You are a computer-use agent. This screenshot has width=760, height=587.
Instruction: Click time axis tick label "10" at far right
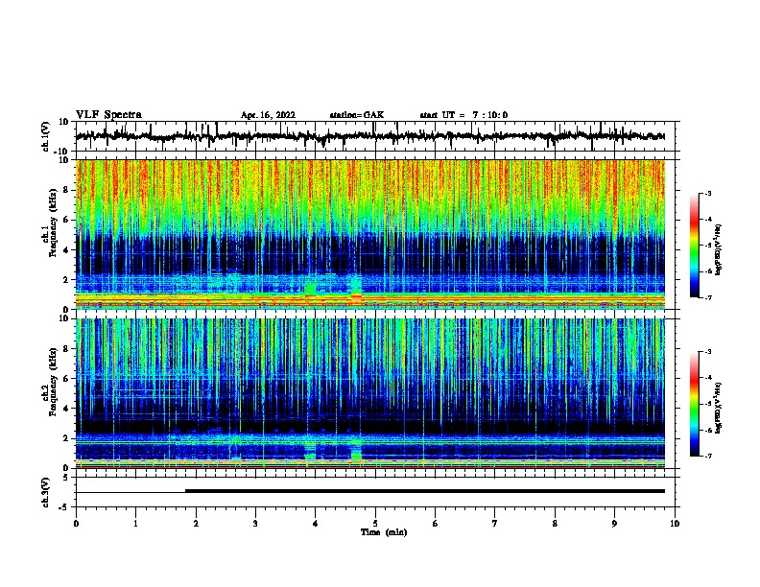click(x=675, y=524)
